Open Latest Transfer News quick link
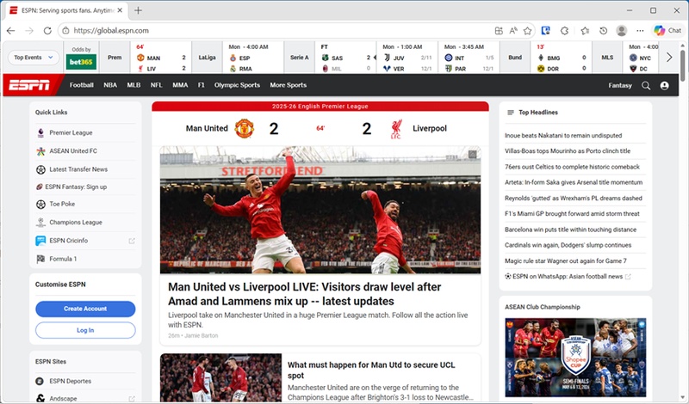Screen dimensions: 689x404 point(78,169)
